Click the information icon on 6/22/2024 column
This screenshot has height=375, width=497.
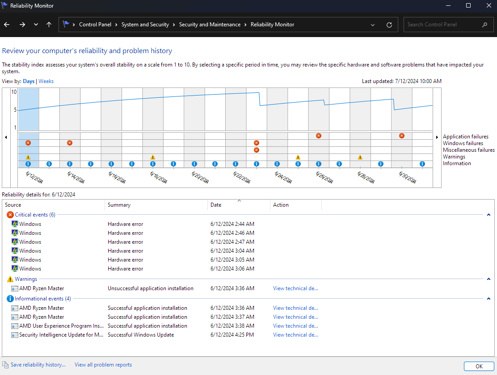point(236,164)
